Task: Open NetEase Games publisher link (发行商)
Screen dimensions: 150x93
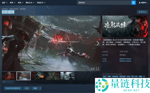Action: (125, 61)
